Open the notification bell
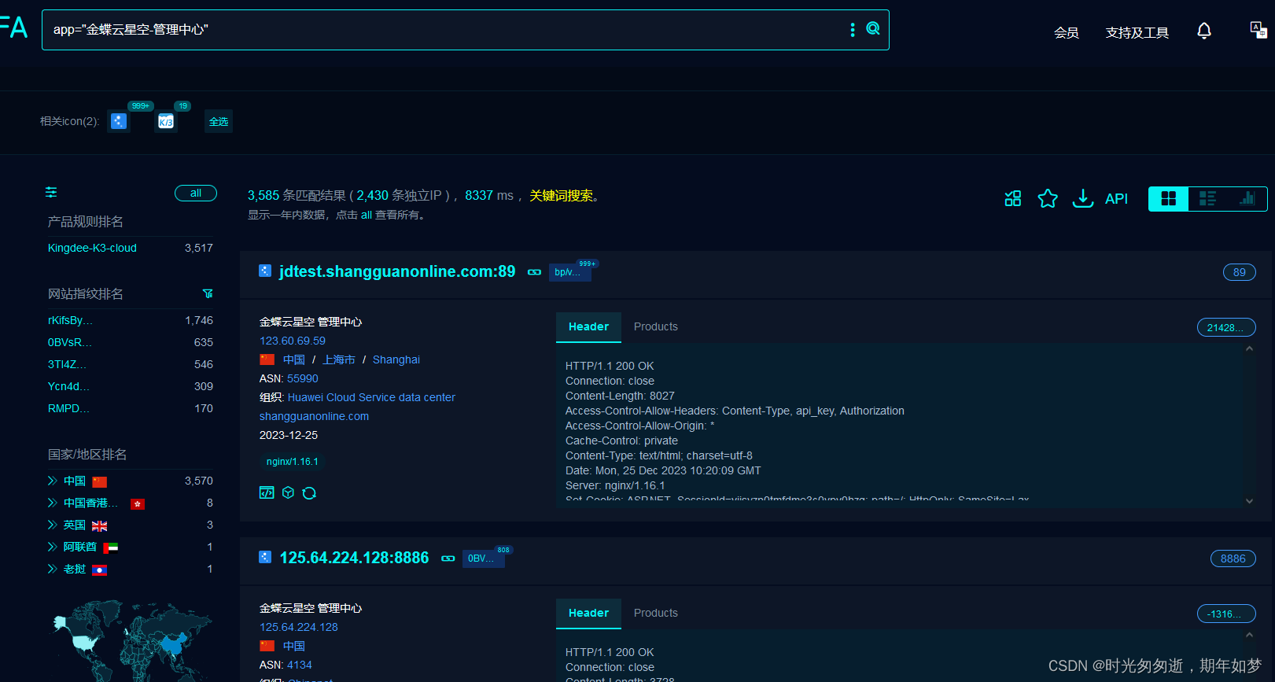Image resolution: width=1275 pixels, height=682 pixels. (x=1204, y=31)
